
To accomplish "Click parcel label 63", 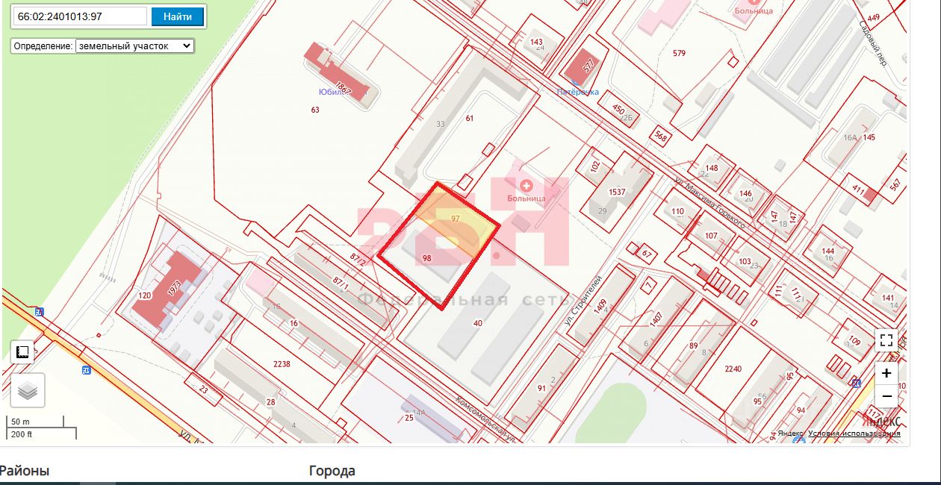I will (x=315, y=110).
